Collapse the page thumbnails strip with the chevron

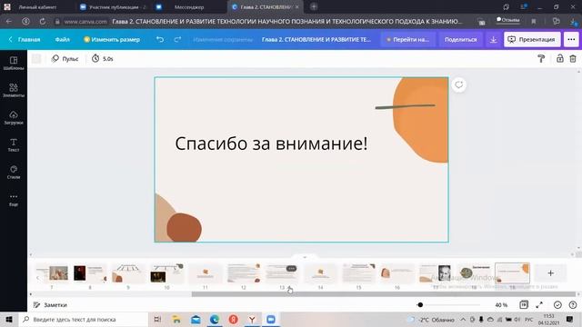(305, 257)
